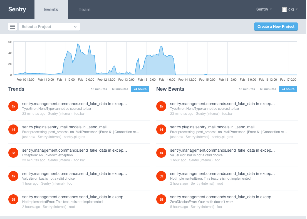Click the 1k badge for ValueError new event
The height and width of the screenshot is (219, 307).
click(161, 153)
